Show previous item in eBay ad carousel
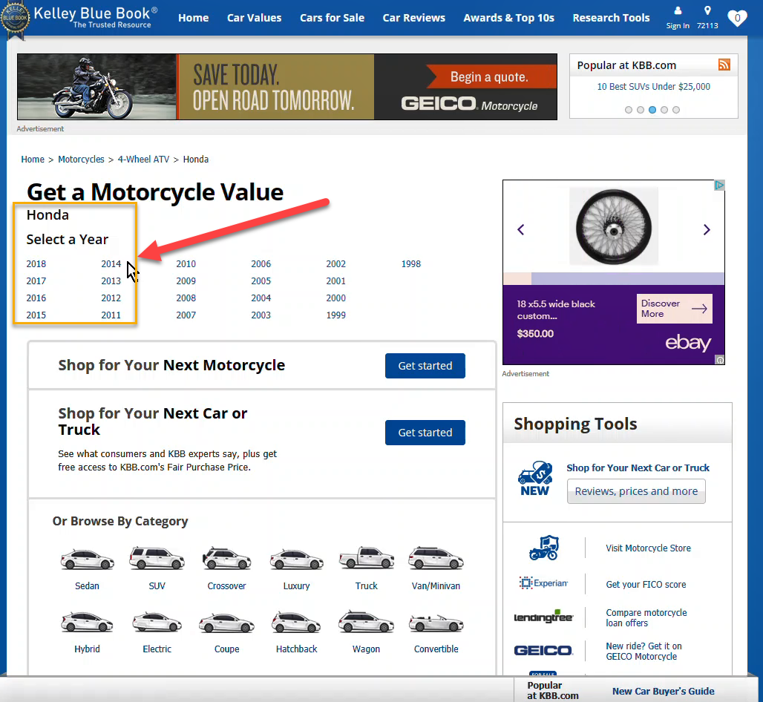 (x=521, y=229)
